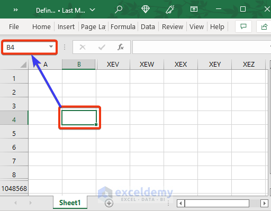Minimize the Excel window
Viewport: 271px width, 211px height.
coord(219,9)
